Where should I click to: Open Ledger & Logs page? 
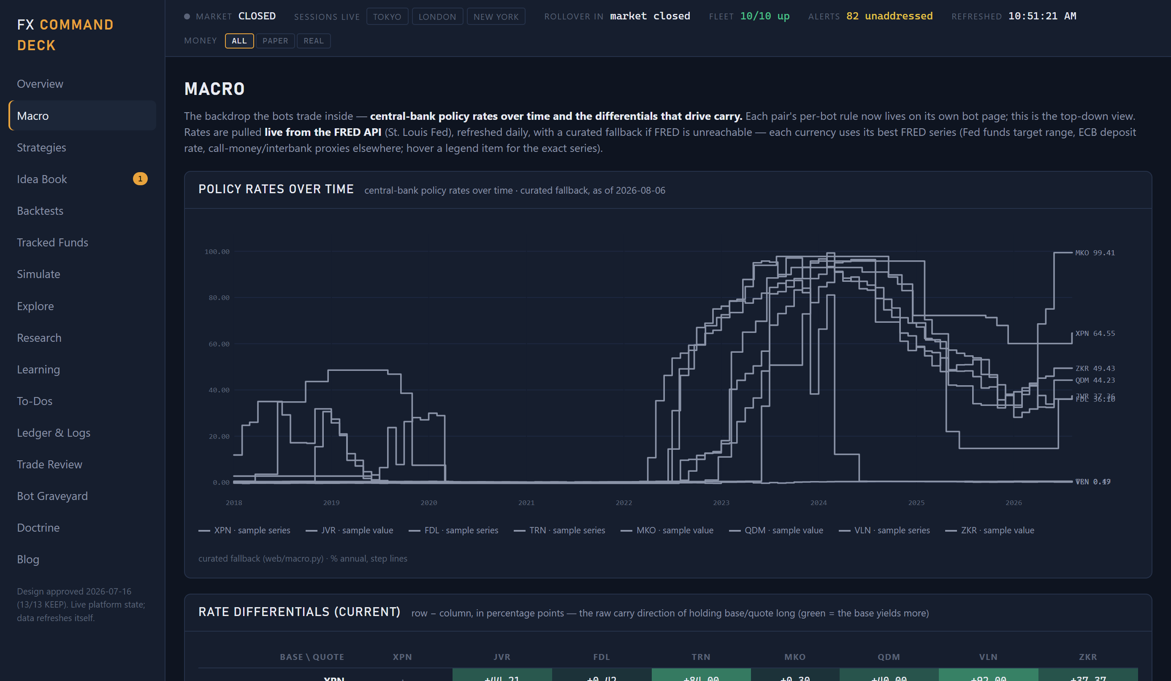(54, 432)
